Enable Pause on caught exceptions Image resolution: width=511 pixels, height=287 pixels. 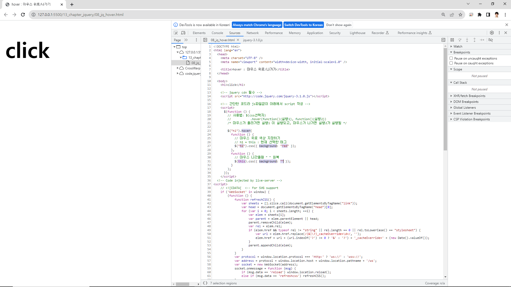[x=451, y=63]
